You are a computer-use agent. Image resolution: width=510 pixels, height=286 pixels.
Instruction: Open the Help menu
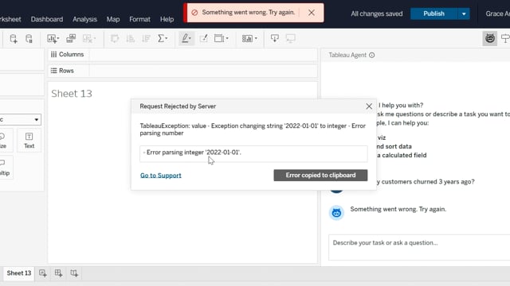tap(167, 19)
